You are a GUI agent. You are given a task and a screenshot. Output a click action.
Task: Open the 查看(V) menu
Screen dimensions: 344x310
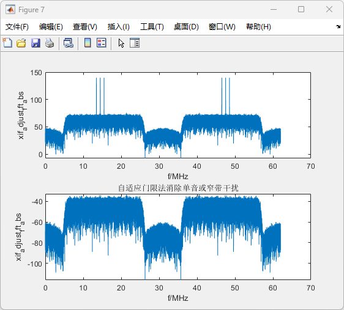85,27
